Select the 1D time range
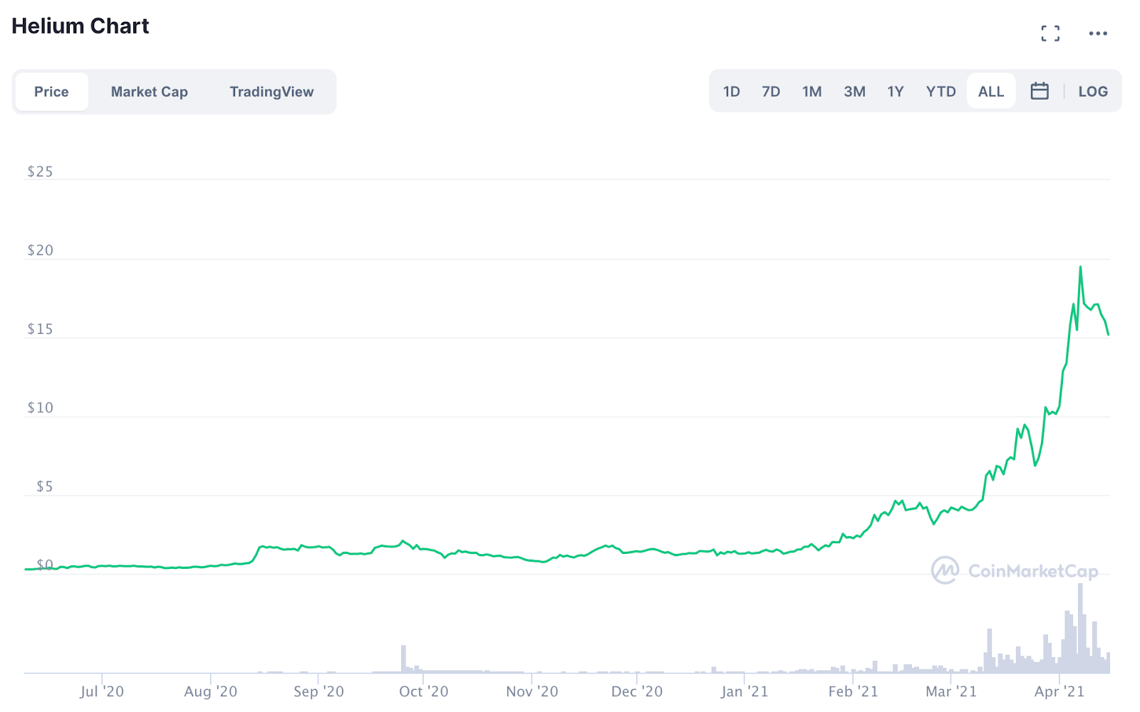 [732, 92]
